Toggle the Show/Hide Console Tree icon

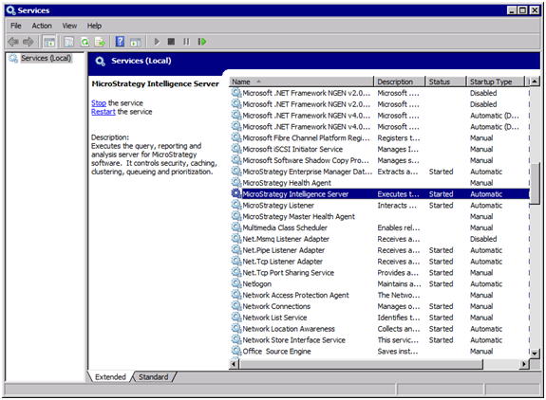click(x=49, y=42)
